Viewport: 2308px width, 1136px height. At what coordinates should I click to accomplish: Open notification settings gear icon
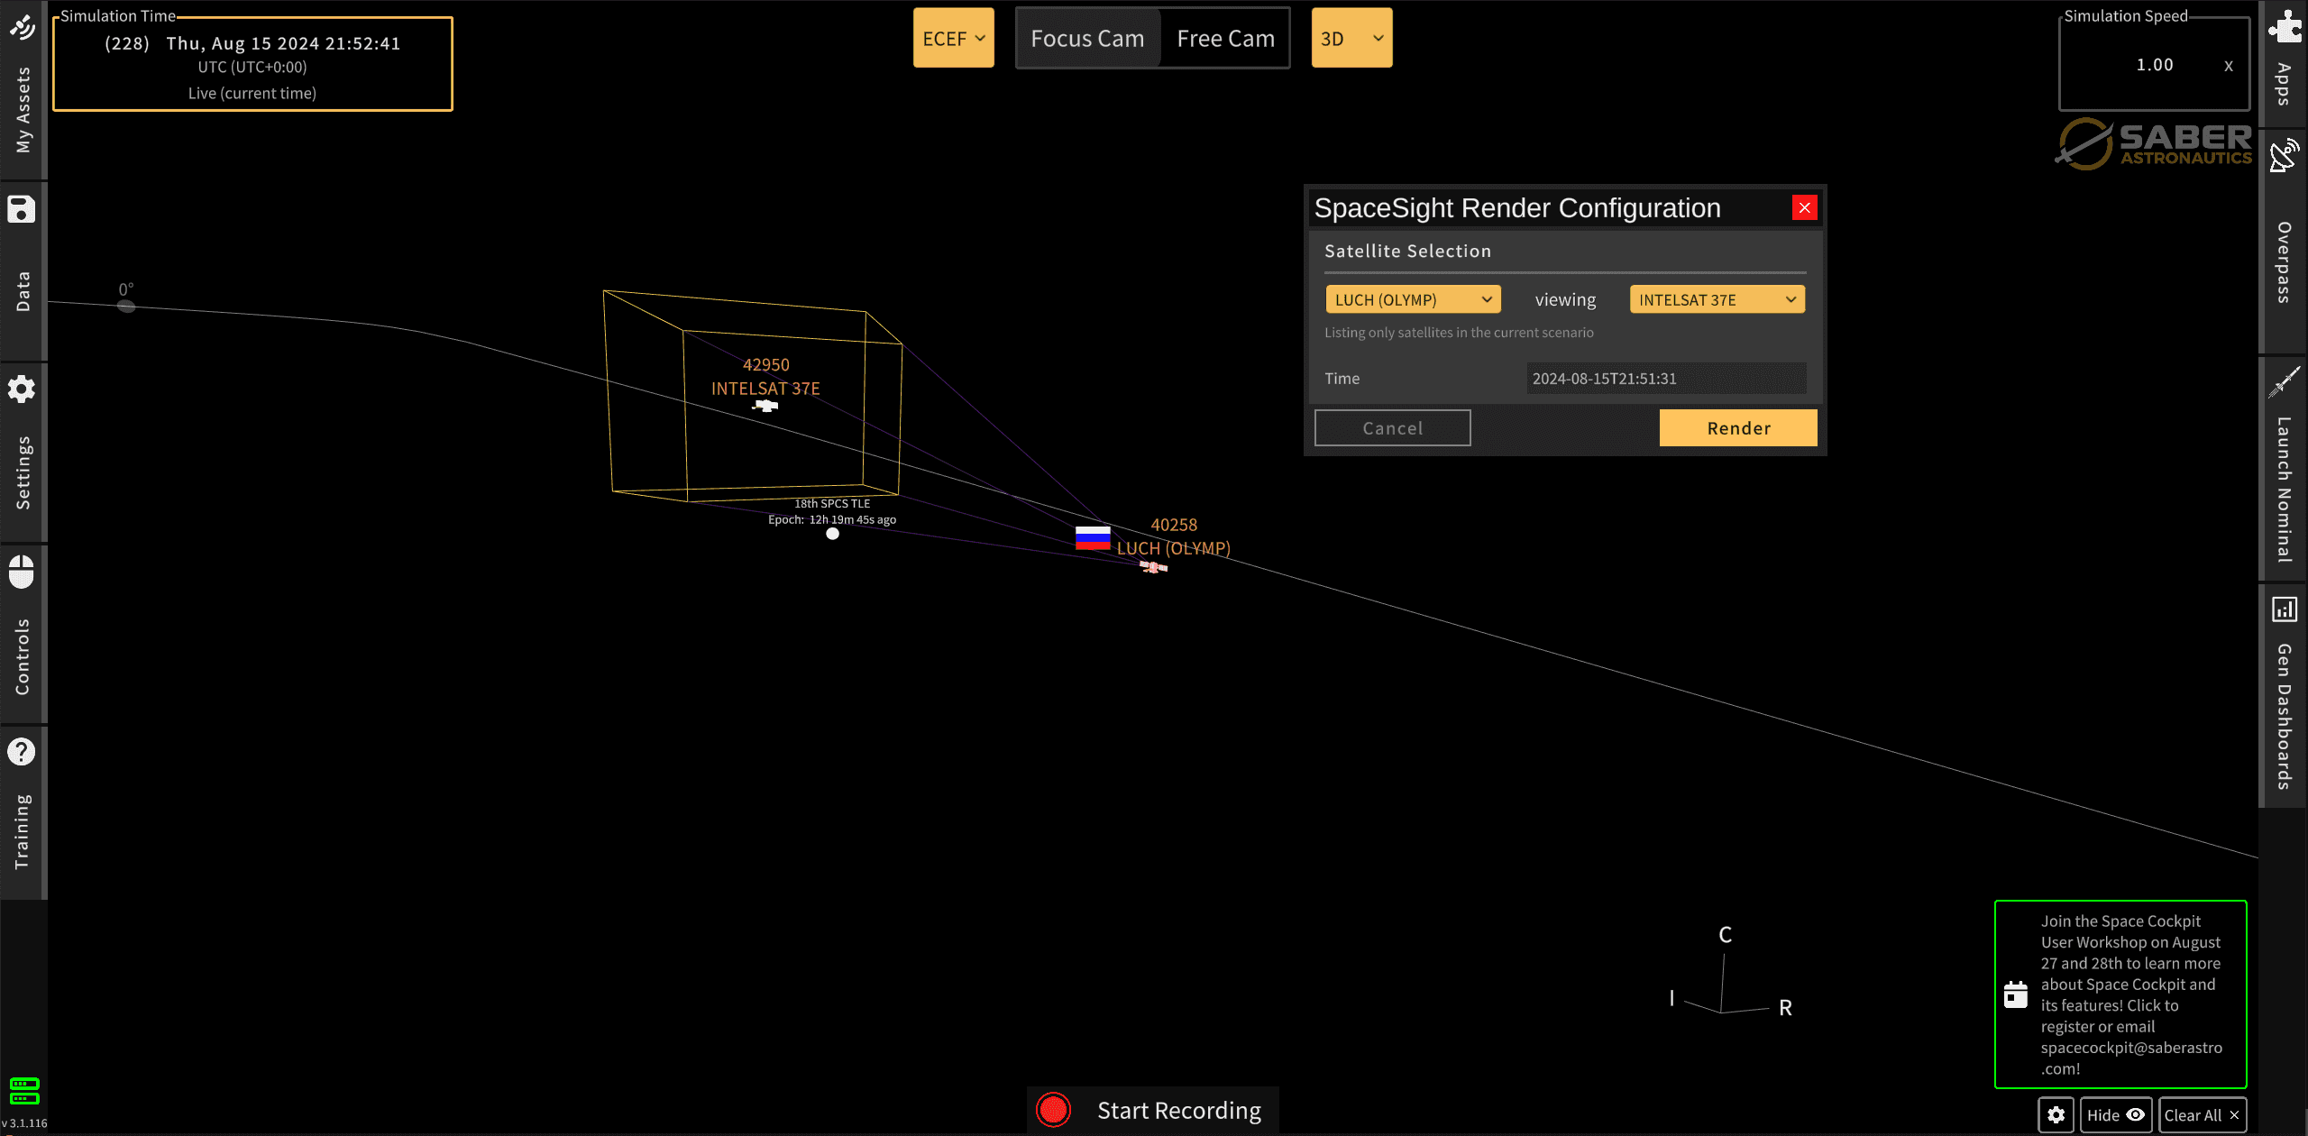click(2056, 1115)
